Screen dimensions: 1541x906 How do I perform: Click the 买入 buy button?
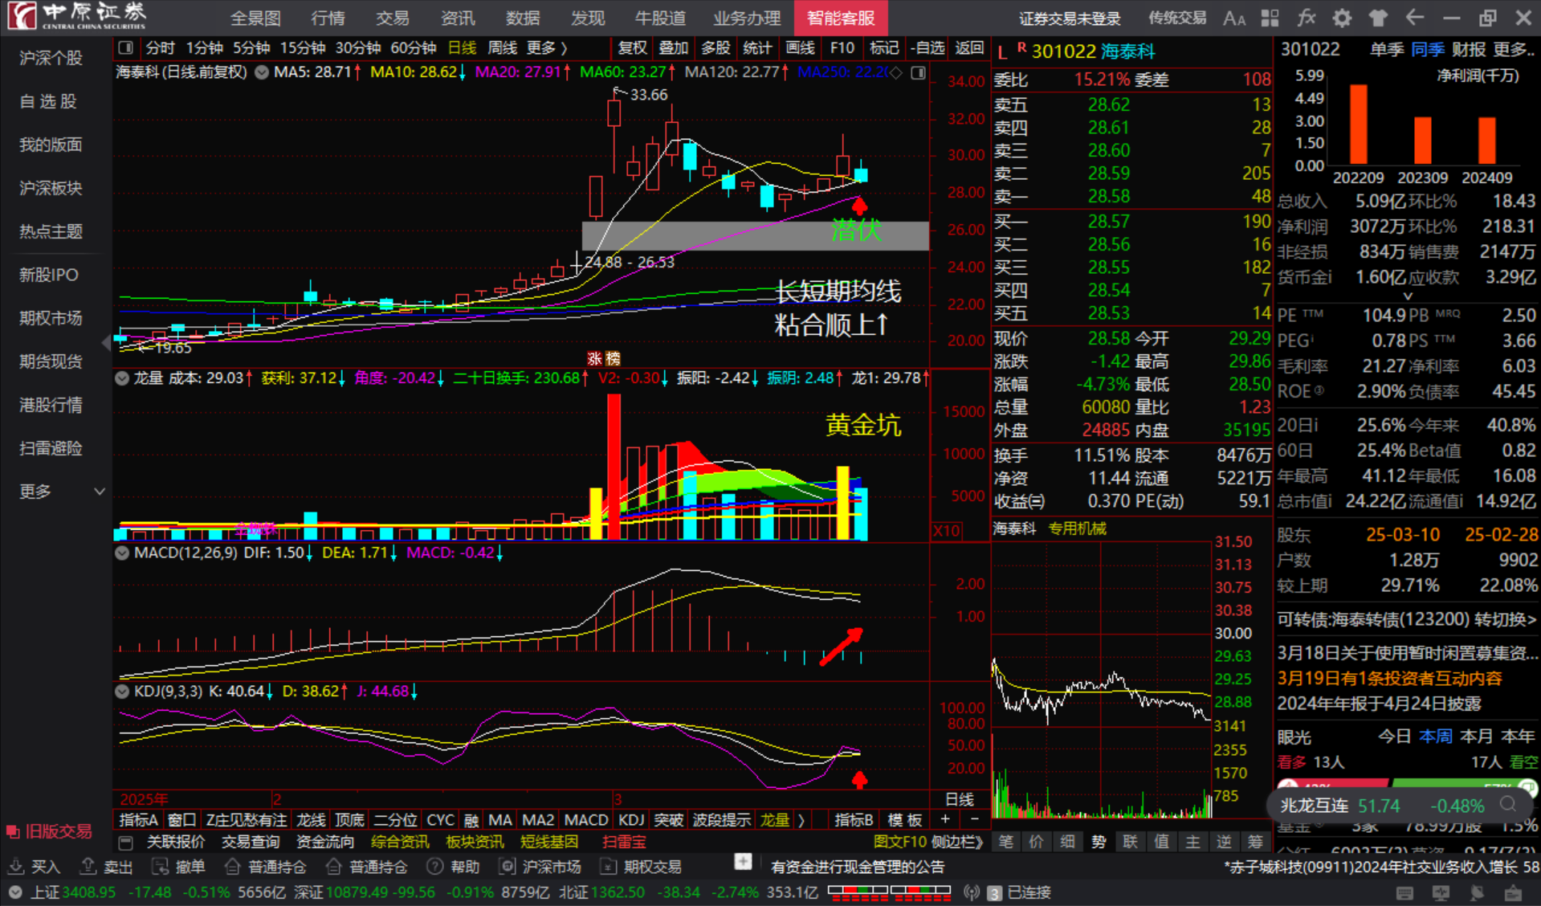click(x=35, y=867)
